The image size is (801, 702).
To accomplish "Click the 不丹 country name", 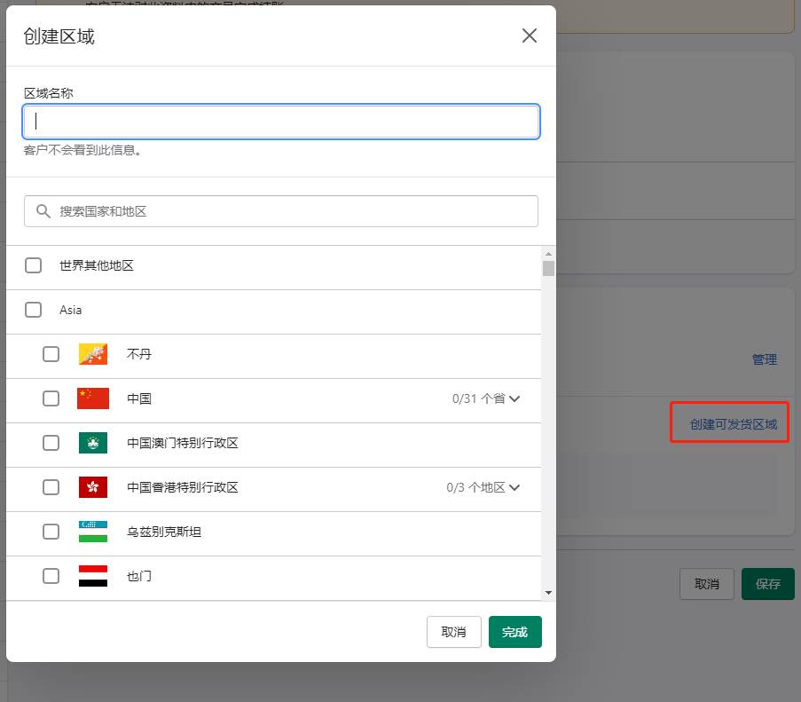I will coord(139,354).
